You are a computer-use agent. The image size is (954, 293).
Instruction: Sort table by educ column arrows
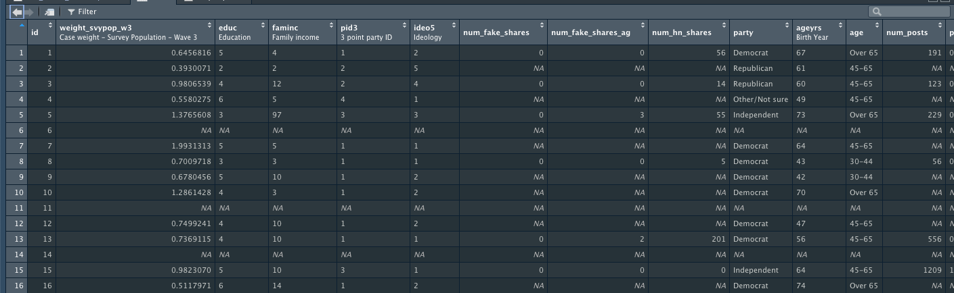coord(261,26)
